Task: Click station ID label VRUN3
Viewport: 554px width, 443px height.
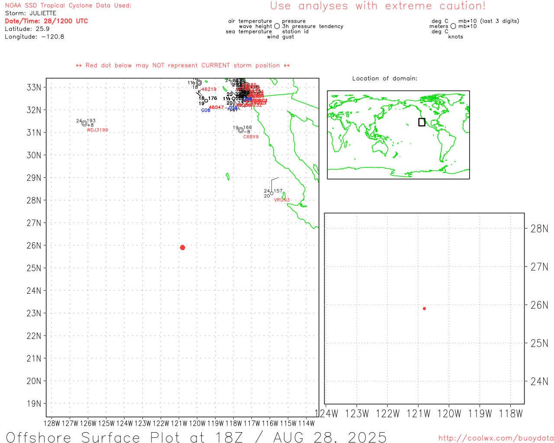Action: tap(282, 200)
